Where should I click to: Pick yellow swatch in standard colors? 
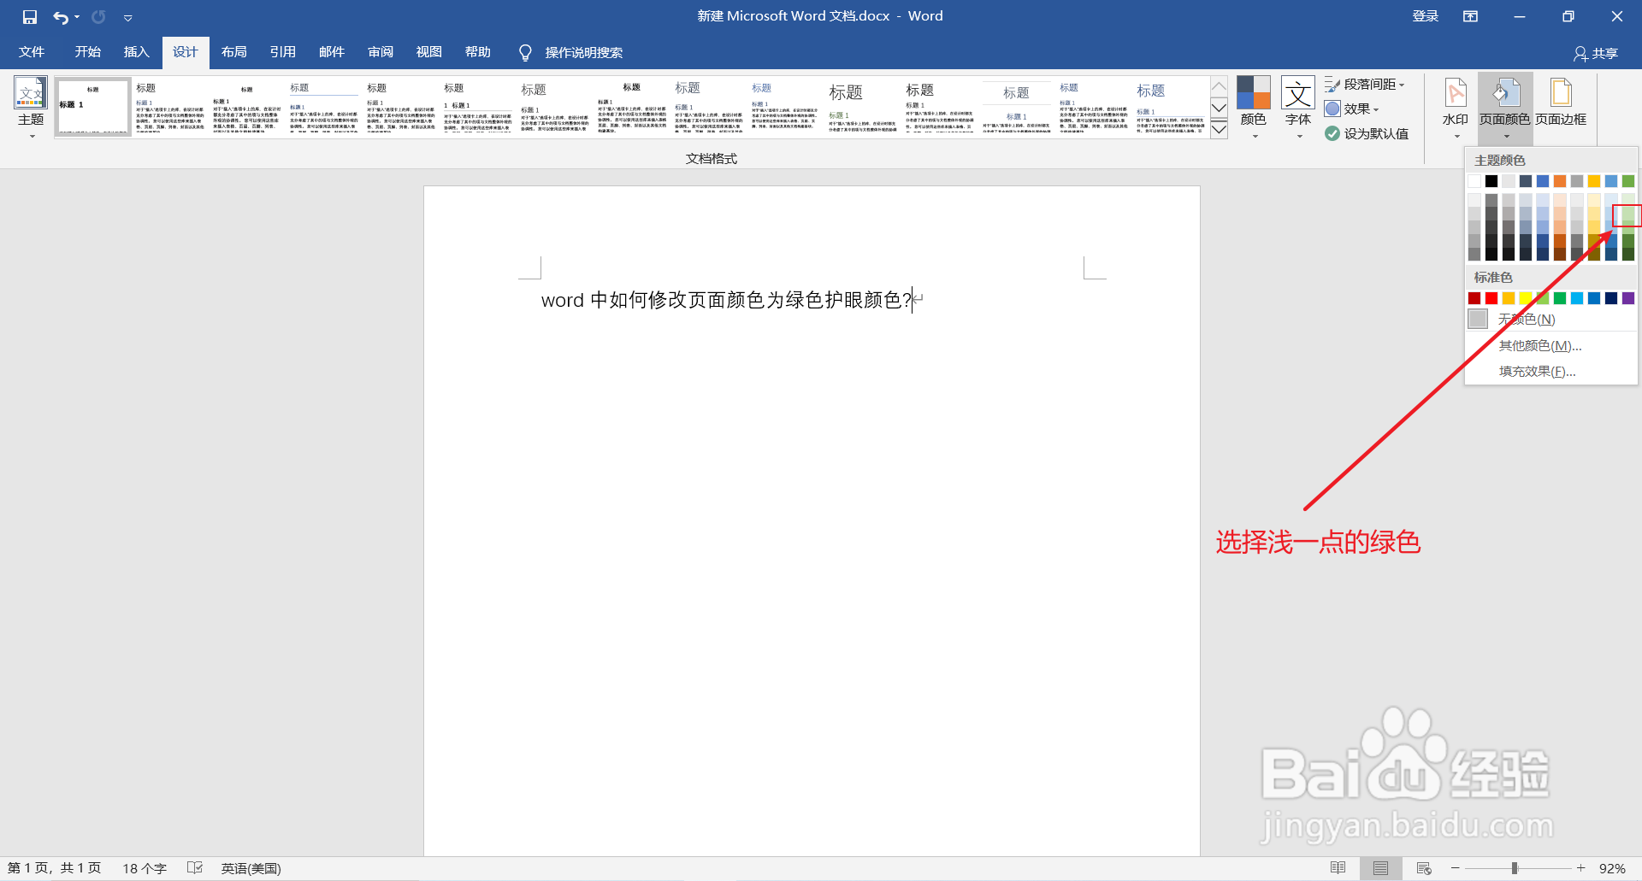(1526, 298)
